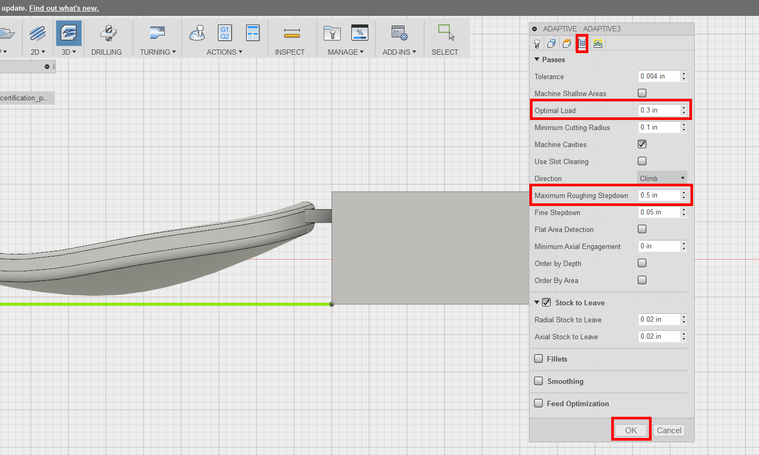Image resolution: width=759 pixels, height=455 pixels.
Task: Click the Simulate icon in Actions
Action: click(197, 33)
